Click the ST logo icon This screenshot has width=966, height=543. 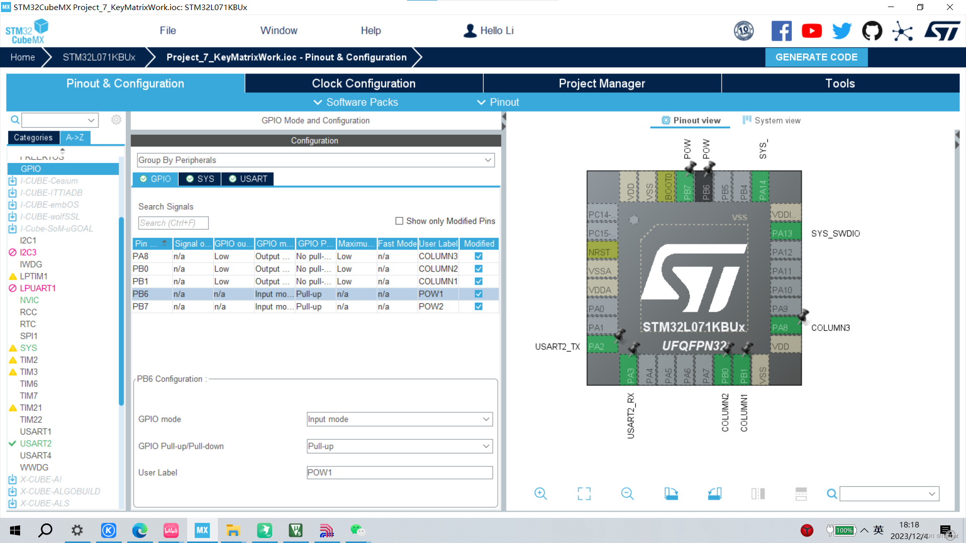point(942,31)
